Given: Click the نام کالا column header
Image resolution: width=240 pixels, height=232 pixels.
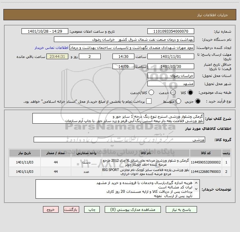Looking at the screenshot, I should 146,153.
